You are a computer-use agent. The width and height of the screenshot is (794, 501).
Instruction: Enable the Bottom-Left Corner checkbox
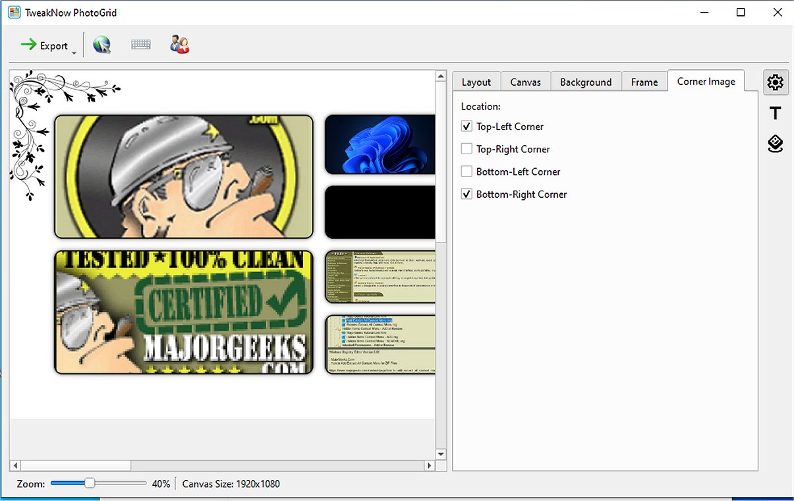click(467, 171)
